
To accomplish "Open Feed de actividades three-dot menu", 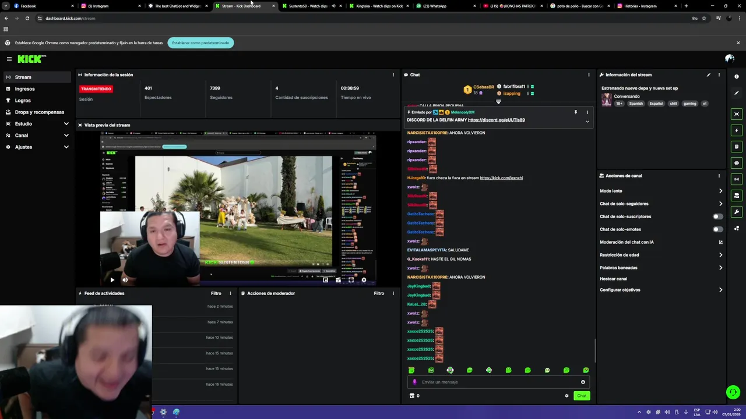I will (x=230, y=293).
